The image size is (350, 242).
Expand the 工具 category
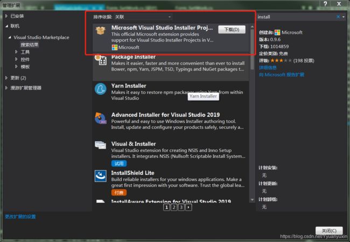(x=16, y=52)
